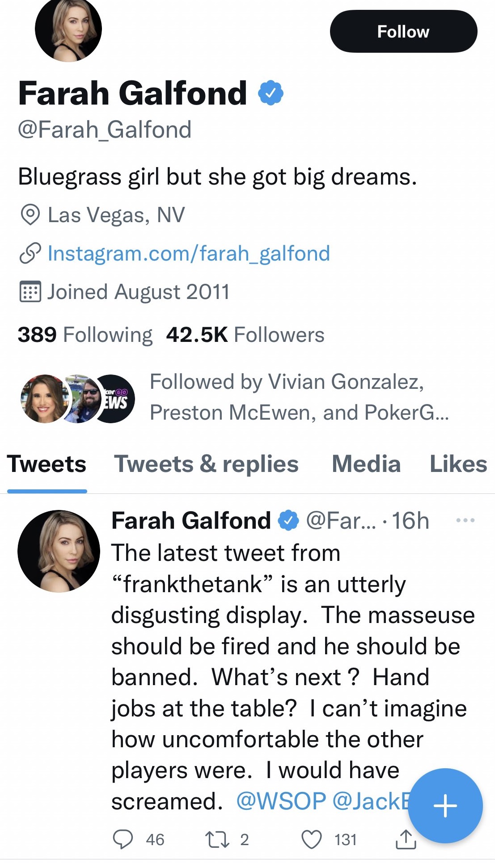The width and height of the screenshot is (495, 863).
Task: Select the Tweets tab
Action: click(x=47, y=464)
